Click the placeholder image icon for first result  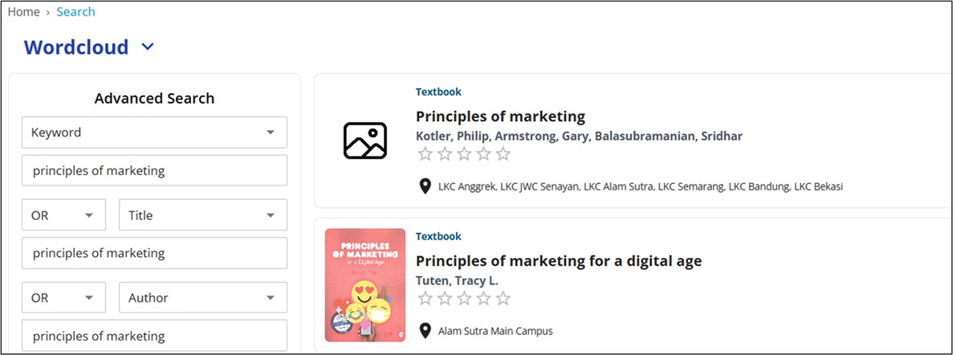(365, 141)
